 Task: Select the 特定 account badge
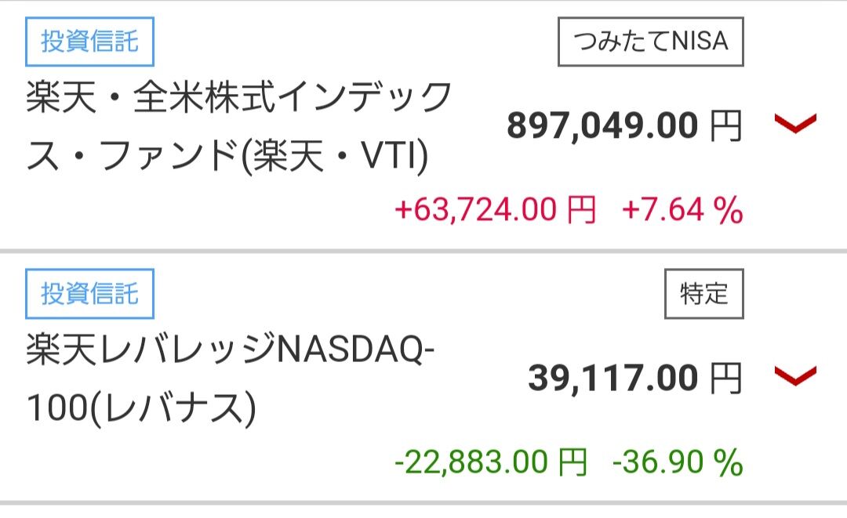(x=703, y=294)
